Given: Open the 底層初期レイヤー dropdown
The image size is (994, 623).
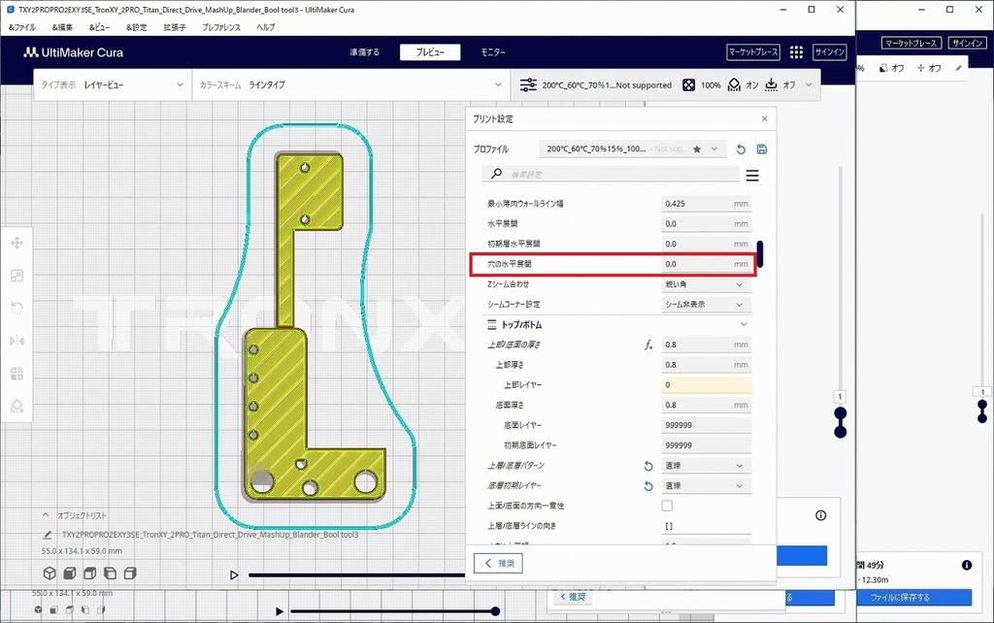Looking at the screenshot, I should click(707, 486).
